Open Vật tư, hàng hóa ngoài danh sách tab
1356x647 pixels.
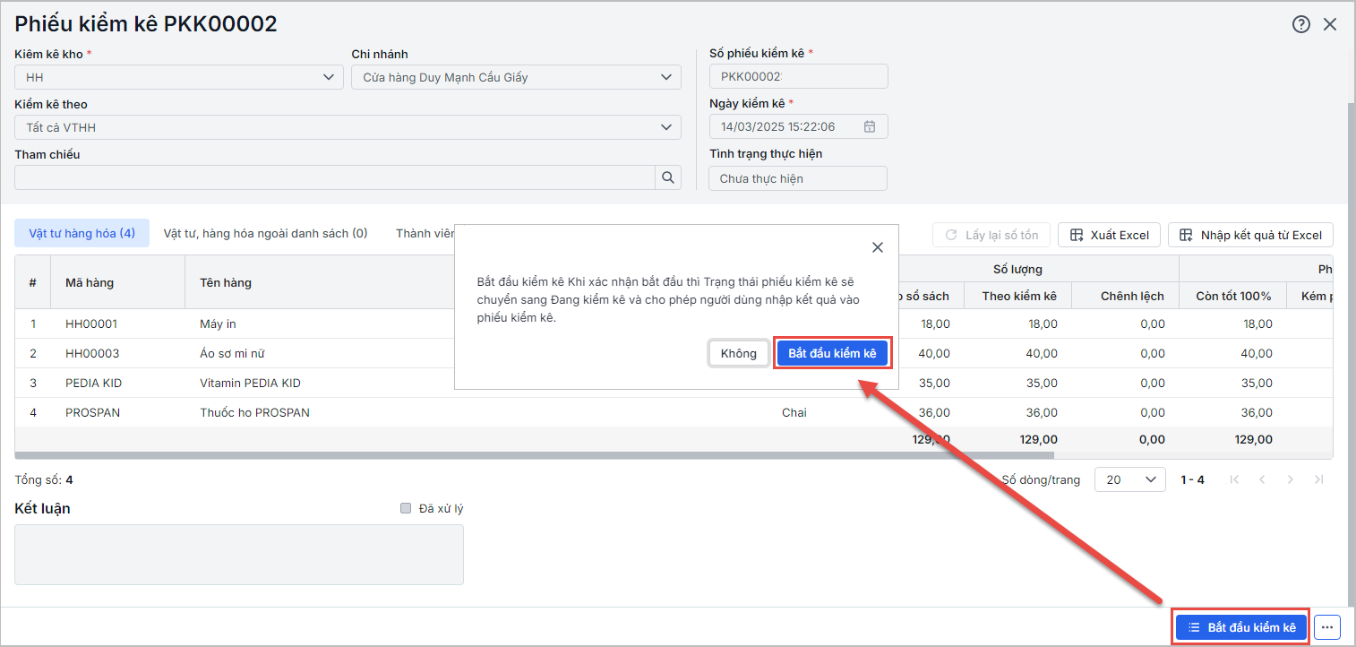(x=265, y=234)
